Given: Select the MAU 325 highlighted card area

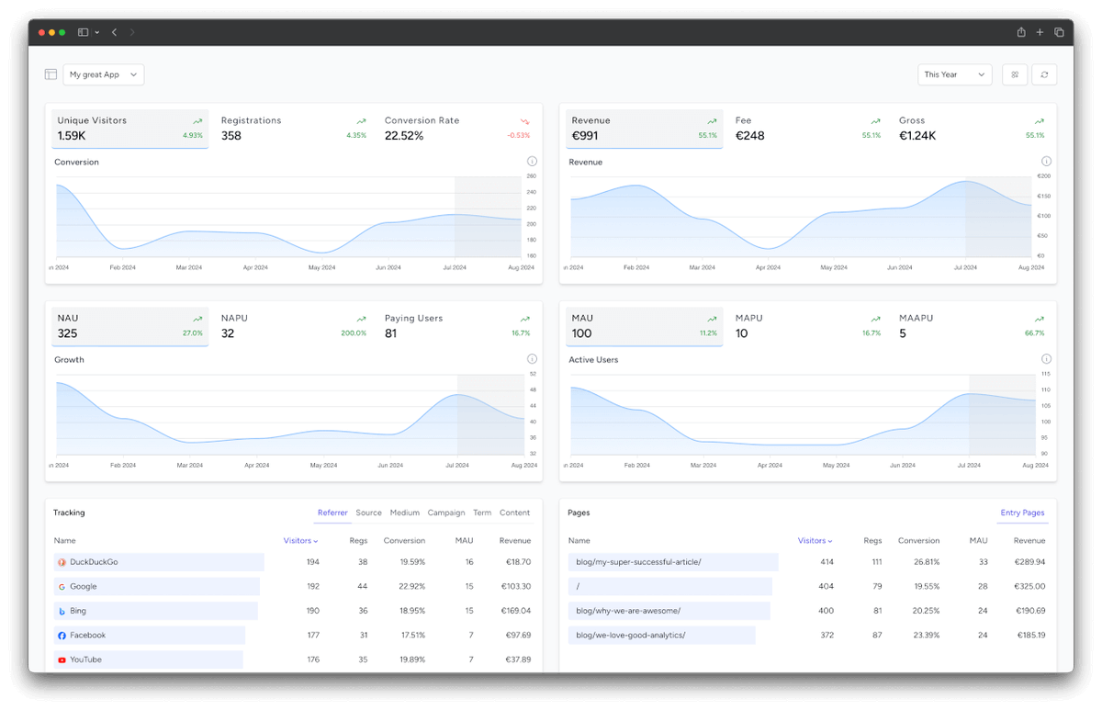Looking at the screenshot, I should 129,325.
